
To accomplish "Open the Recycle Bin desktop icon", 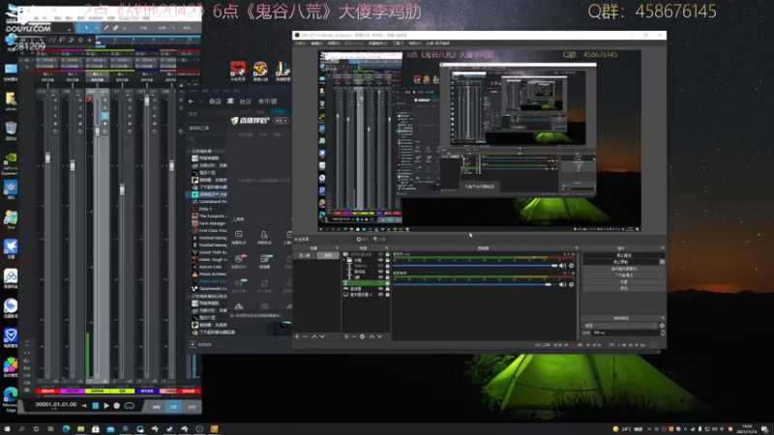I will coord(11,130).
